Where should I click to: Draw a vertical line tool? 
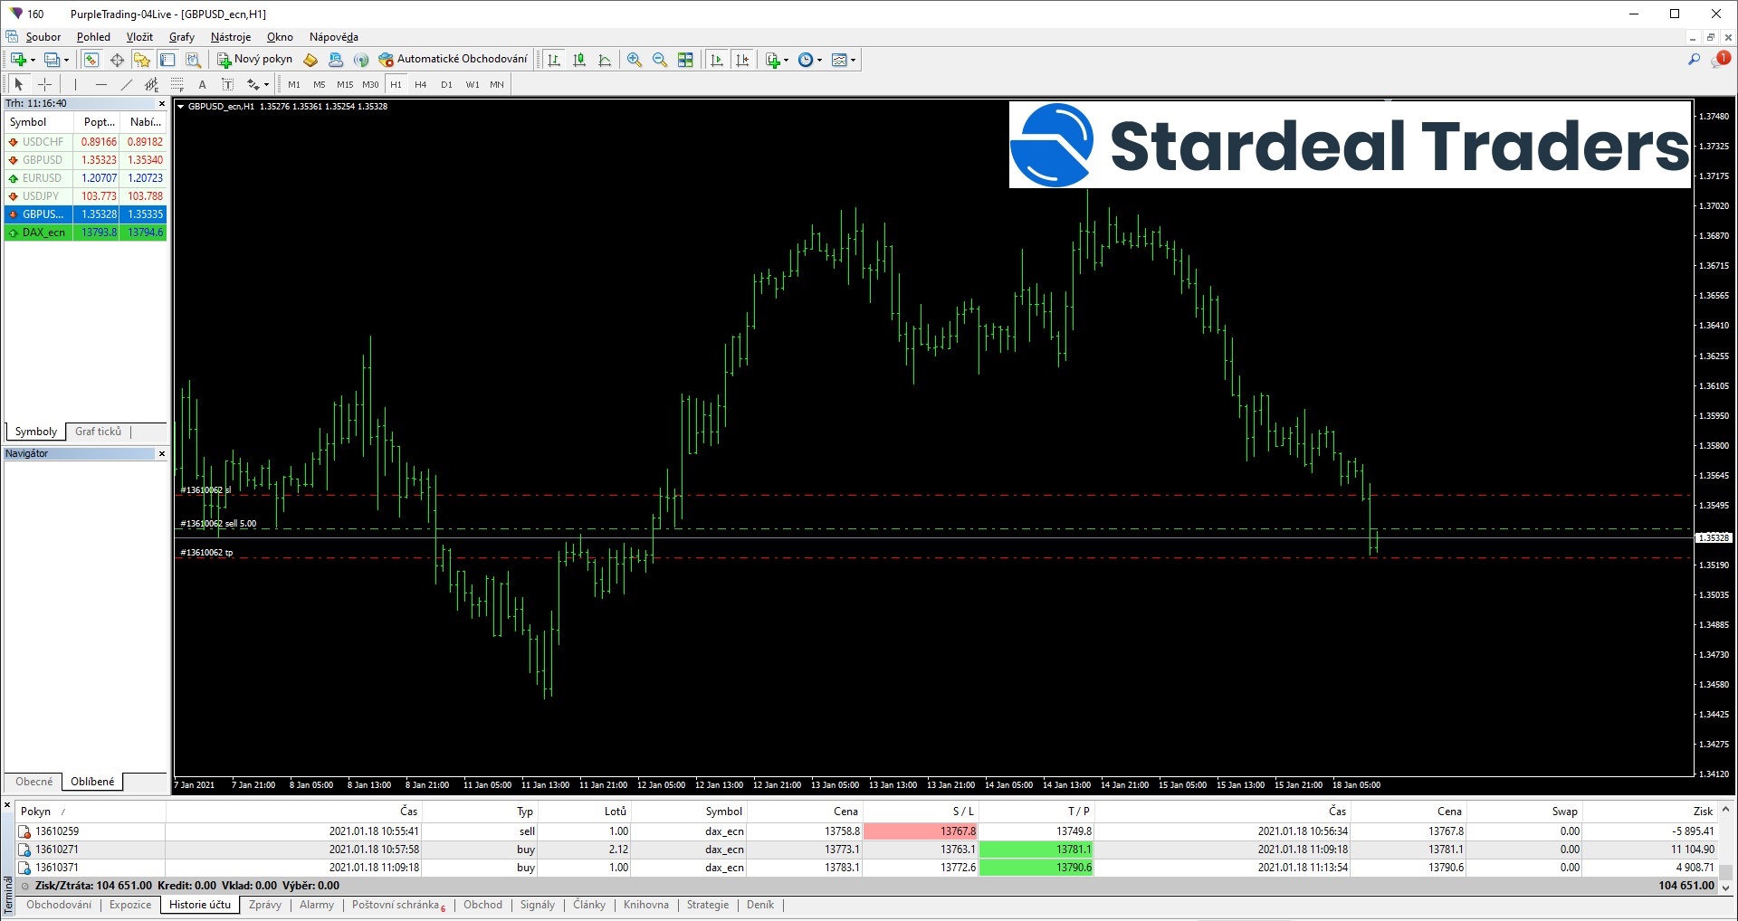(x=76, y=84)
